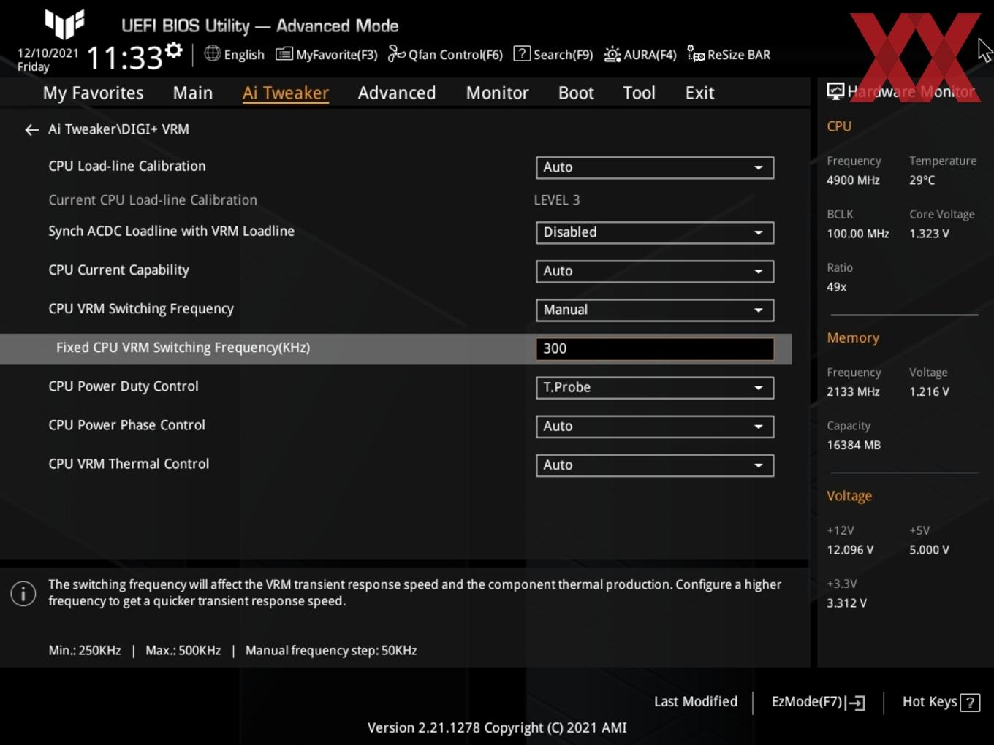Click Last Modified button

[696, 701]
